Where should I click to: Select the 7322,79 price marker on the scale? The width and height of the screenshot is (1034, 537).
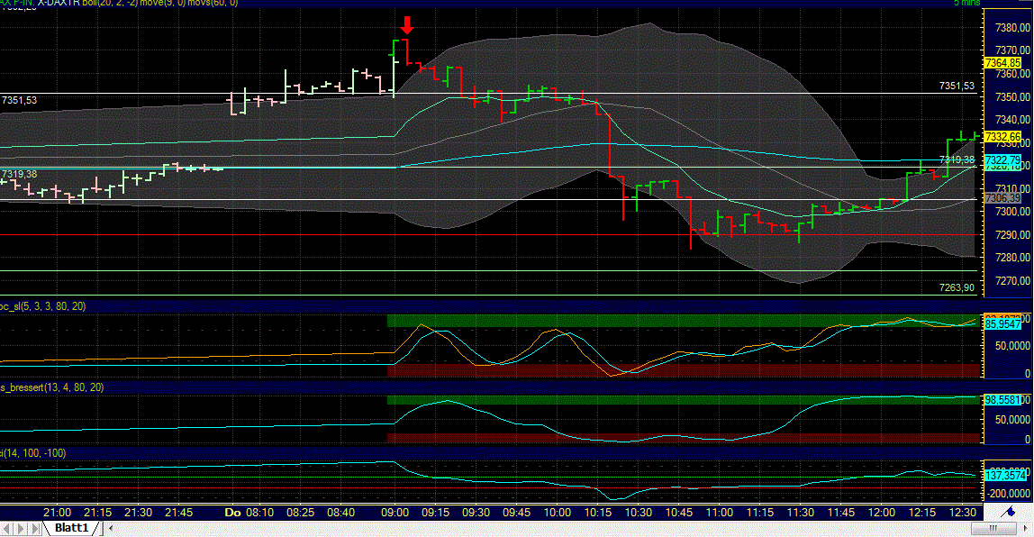[x=1002, y=161]
